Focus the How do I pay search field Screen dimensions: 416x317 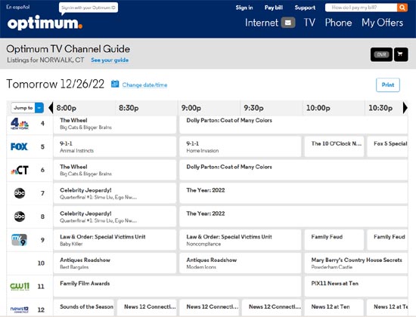click(x=361, y=8)
